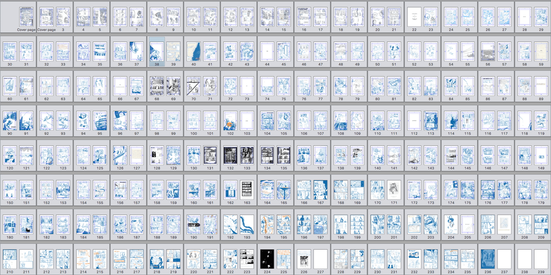Click page 171 thumbnail
Screen dimensions: 551x275
click(x=394, y=190)
